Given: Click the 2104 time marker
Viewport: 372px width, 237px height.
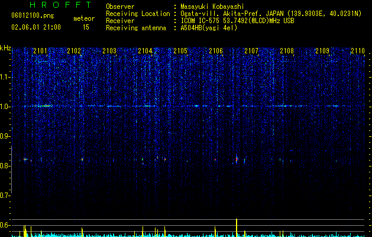Looking at the screenshot, I should point(145,51).
